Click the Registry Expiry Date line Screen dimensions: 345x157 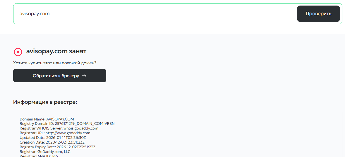(x=57, y=147)
